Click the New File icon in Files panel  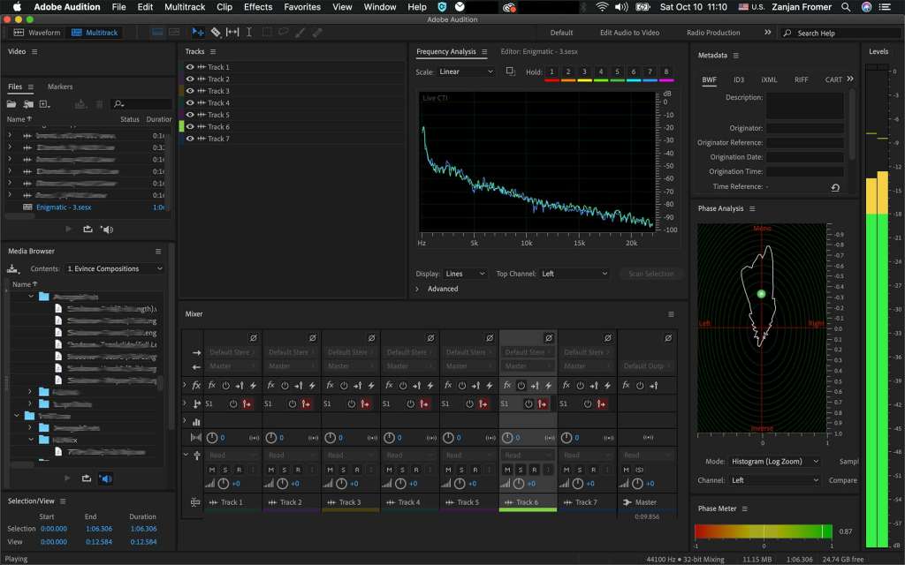click(44, 104)
